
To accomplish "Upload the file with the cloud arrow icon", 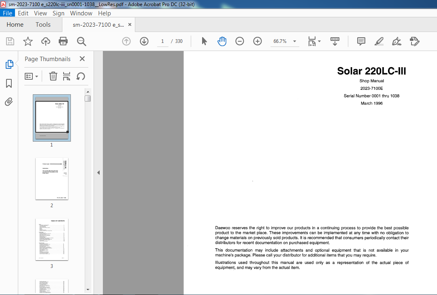I will 46,41.
